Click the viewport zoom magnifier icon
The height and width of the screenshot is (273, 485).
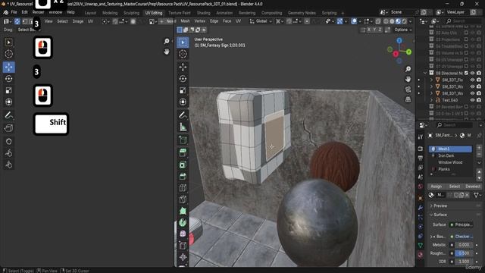[408, 69]
